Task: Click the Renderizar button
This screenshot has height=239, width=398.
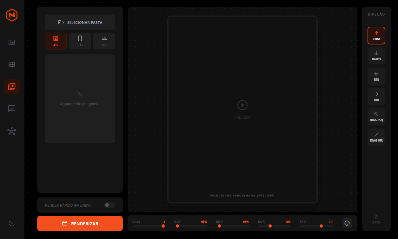Action: click(80, 223)
